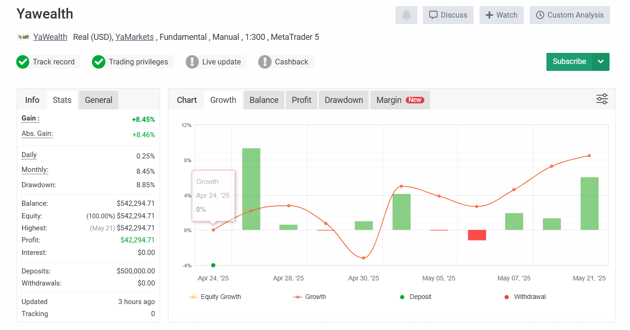
Task: Click the green deposit marker dot
Action: (x=213, y=265)
